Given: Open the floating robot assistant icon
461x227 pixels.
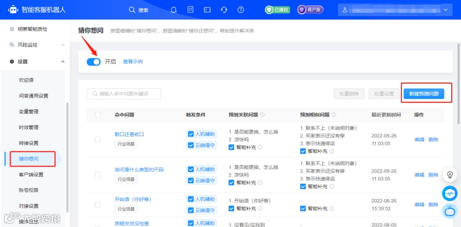Looking at the screenshot, I should tap(449, 211).
